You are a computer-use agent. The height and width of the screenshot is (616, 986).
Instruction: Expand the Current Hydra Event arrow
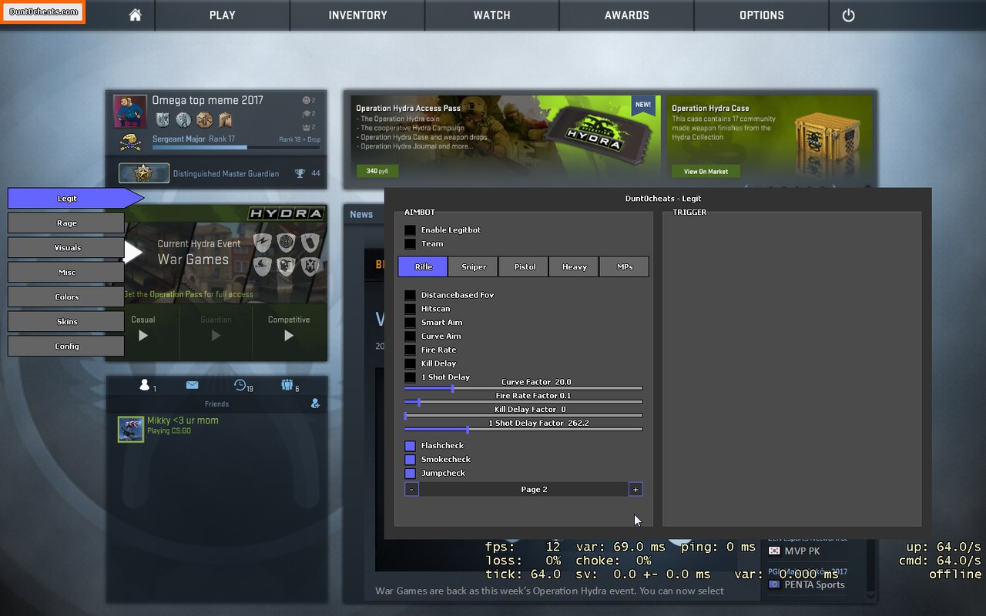tap(133, 253)
